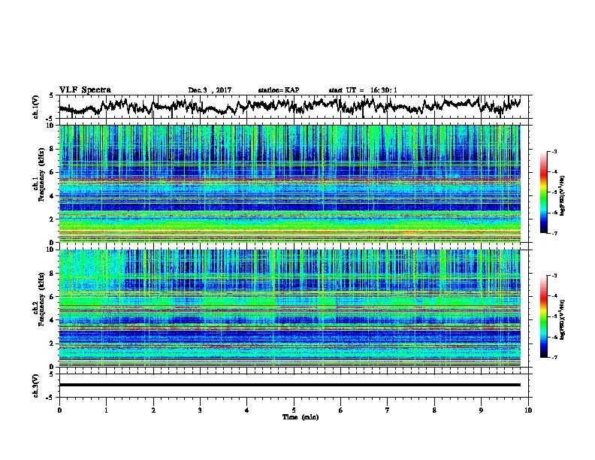Click the ch.1(V) waveform trace
595x460 pixels.
pos(290,106)
